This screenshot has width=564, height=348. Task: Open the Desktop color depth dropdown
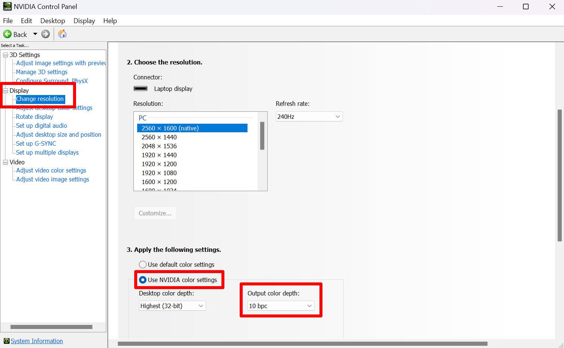pos(172,306)
